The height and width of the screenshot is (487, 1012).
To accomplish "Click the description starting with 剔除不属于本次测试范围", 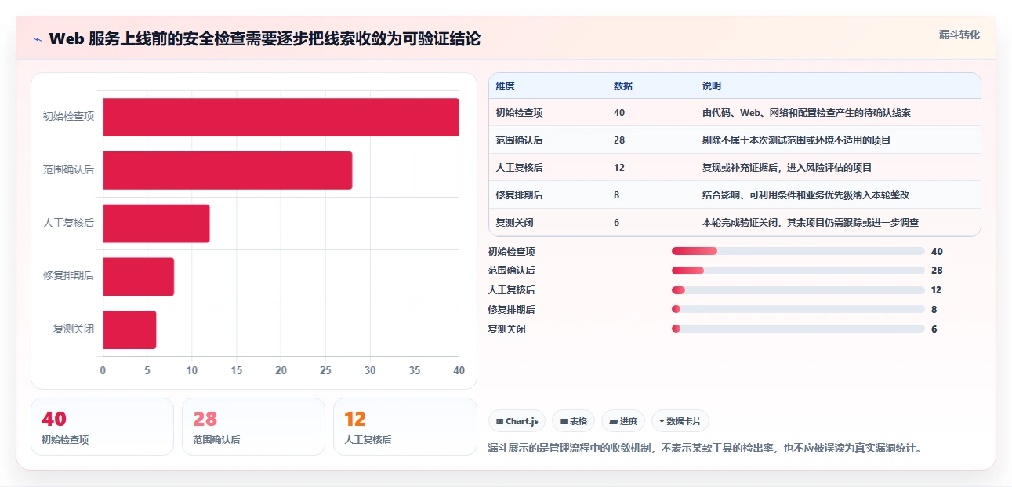I will pos(796,140).
